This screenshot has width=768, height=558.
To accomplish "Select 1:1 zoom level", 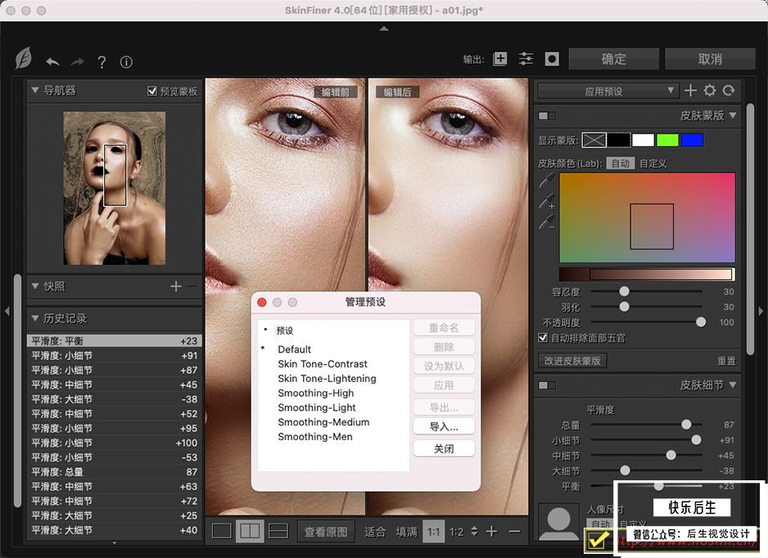I will tap(433, 532).
